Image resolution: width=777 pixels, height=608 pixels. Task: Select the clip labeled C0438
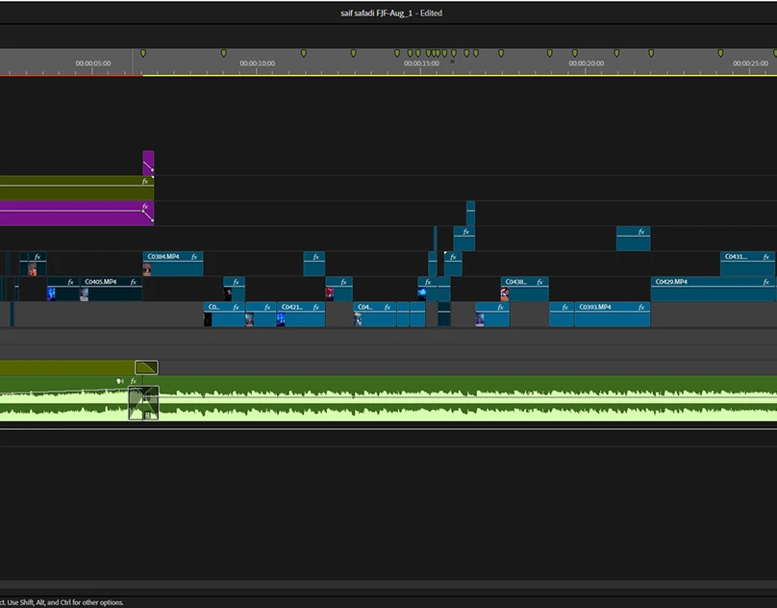point(525,289)
